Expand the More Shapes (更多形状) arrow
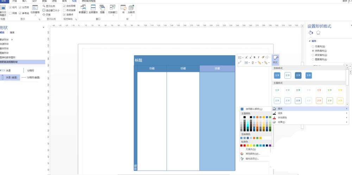The height and width of the screenshot is (175, 352). coord(12,40)
